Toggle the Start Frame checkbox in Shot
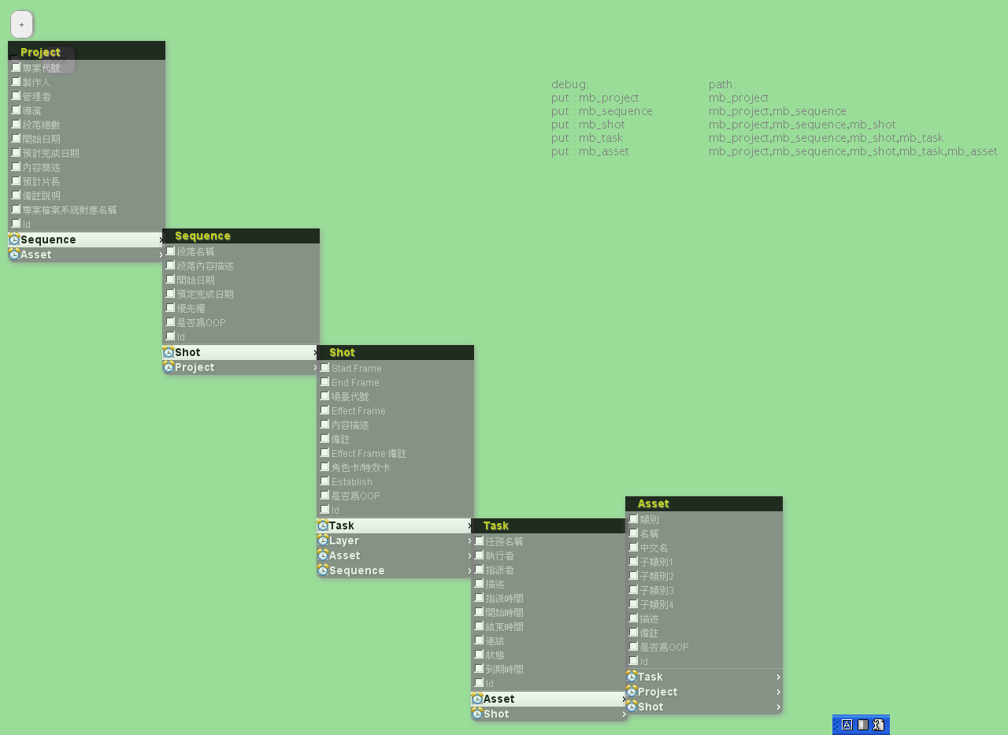 click(324, 368)
